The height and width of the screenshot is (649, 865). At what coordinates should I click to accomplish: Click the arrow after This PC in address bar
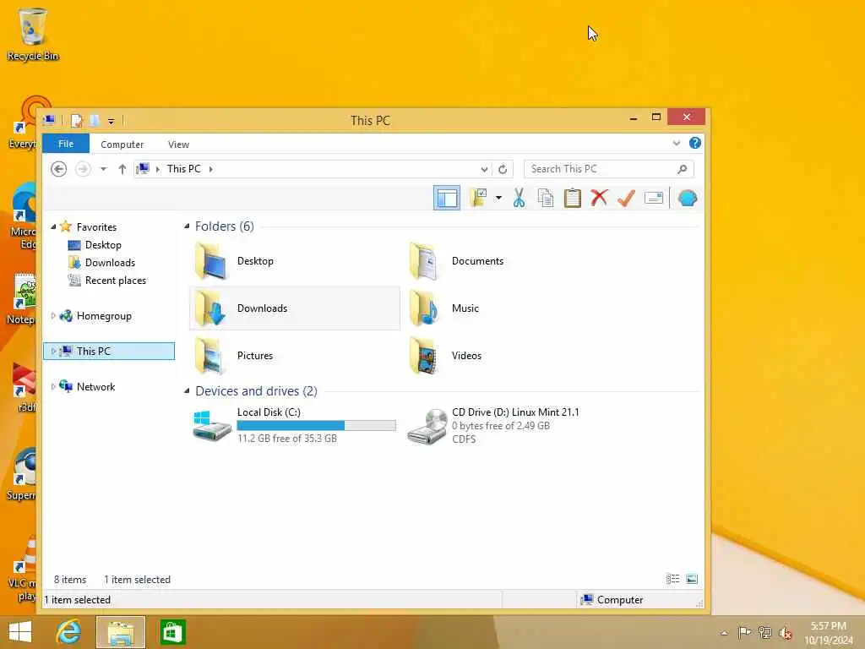210,169
